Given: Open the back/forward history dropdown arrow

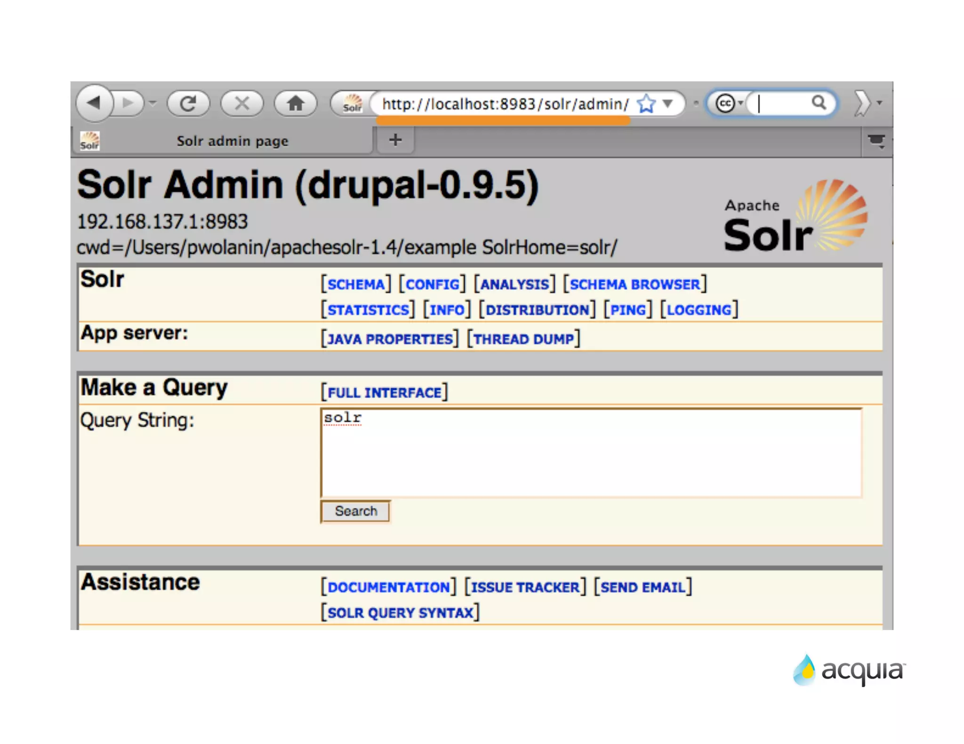Looking at the screenshot, I should pyautogui.click(x=153, y=103).
